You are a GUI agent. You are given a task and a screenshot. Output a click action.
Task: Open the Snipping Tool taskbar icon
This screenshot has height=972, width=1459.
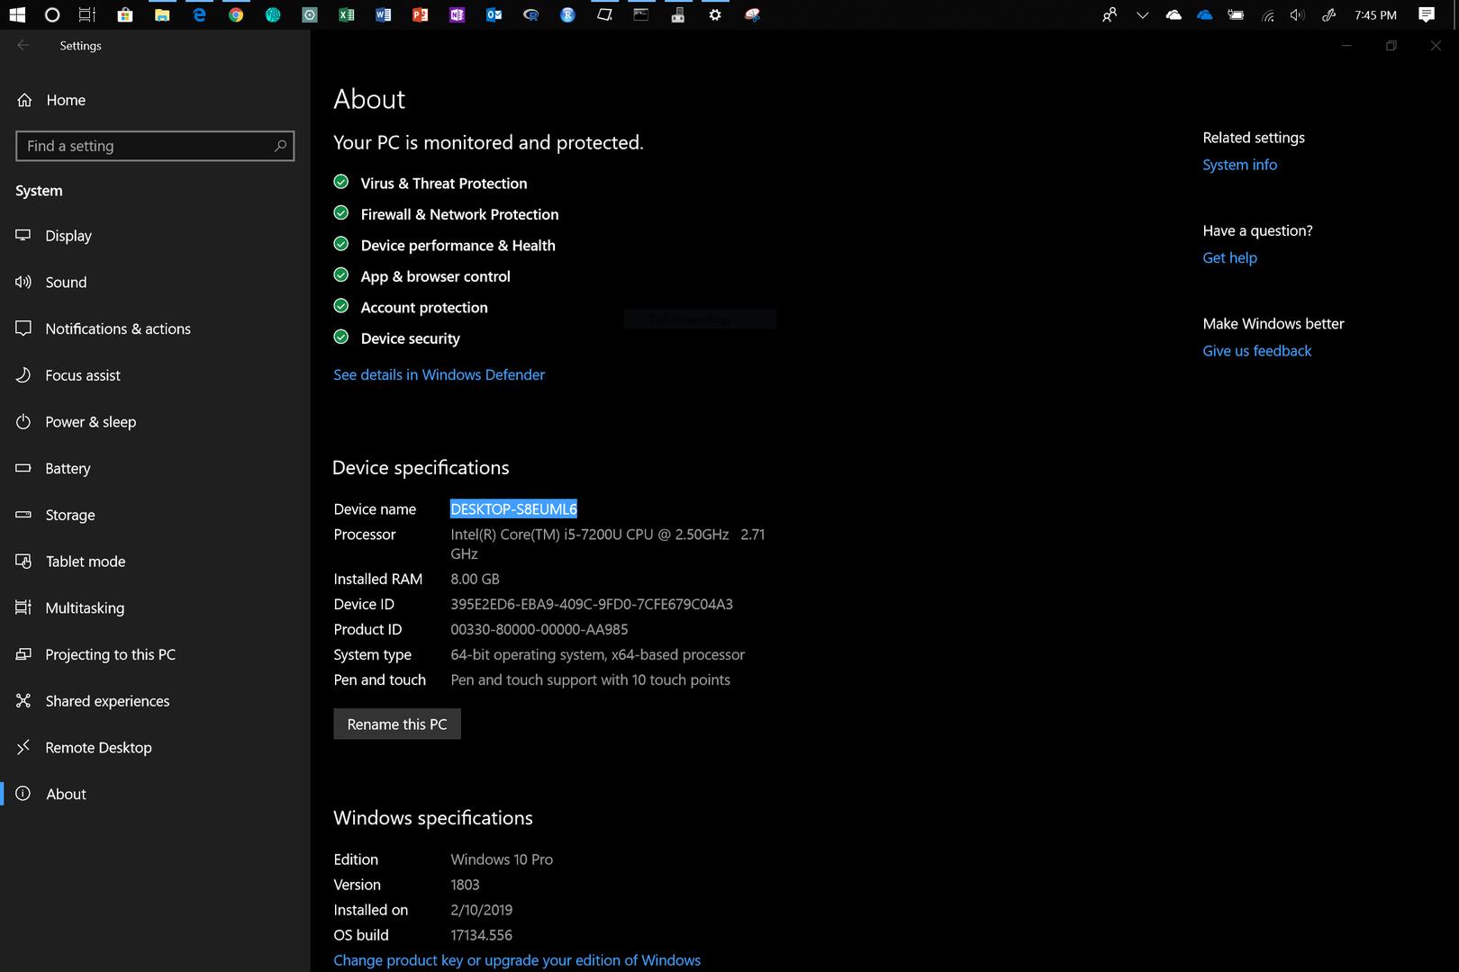point(752,14)
